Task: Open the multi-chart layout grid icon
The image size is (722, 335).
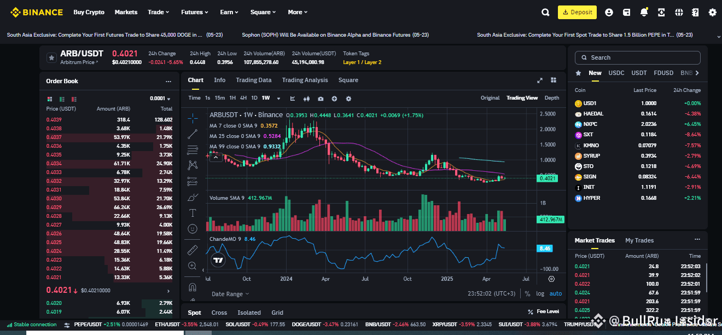Action: pyautogui.click(x=554, y=80)
